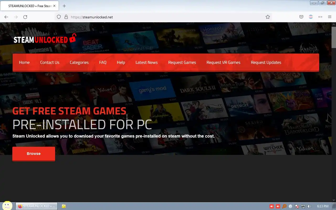This screenshot has height=210, width=336.
Task: Open the Categories menu
Action: pyautogui.click(x=79, y=62)
